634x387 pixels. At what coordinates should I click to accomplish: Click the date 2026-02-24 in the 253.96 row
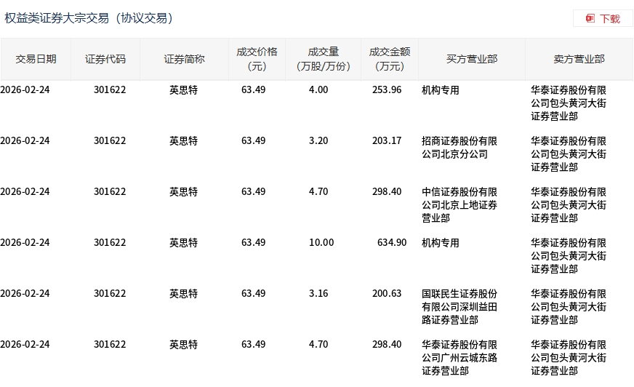pos(25,89)
